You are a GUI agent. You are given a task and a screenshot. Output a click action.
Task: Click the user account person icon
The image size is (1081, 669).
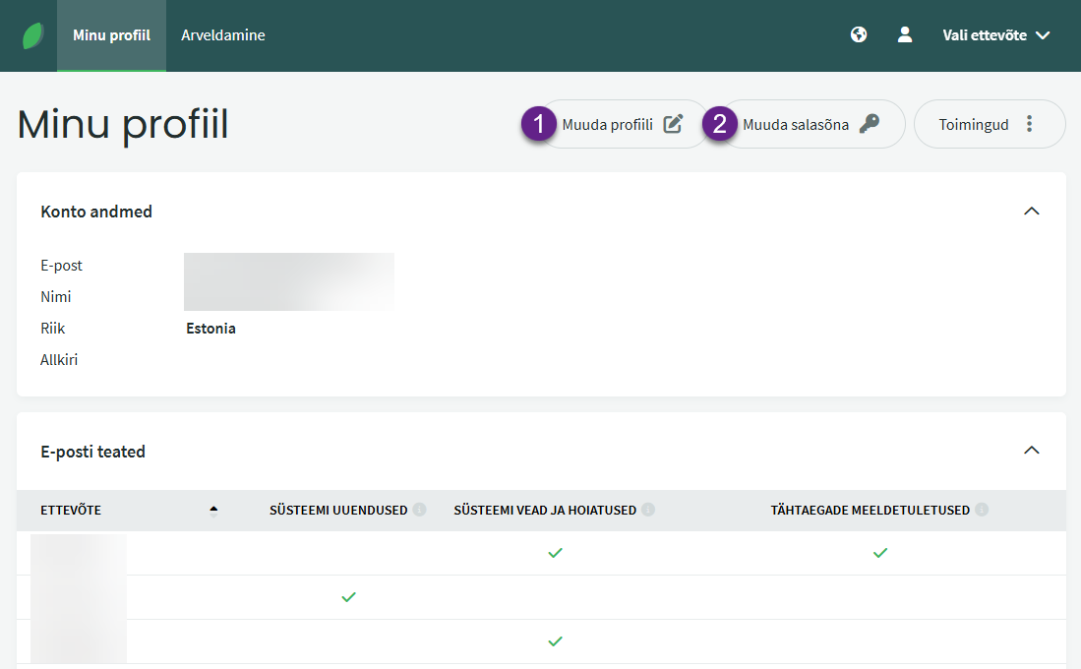click(x=905, y=35)
